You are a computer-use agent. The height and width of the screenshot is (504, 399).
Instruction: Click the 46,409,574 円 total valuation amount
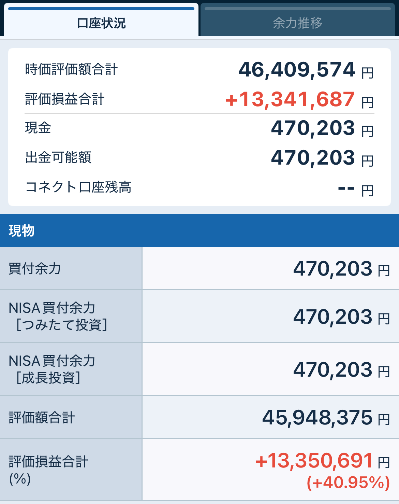(306, 70)
